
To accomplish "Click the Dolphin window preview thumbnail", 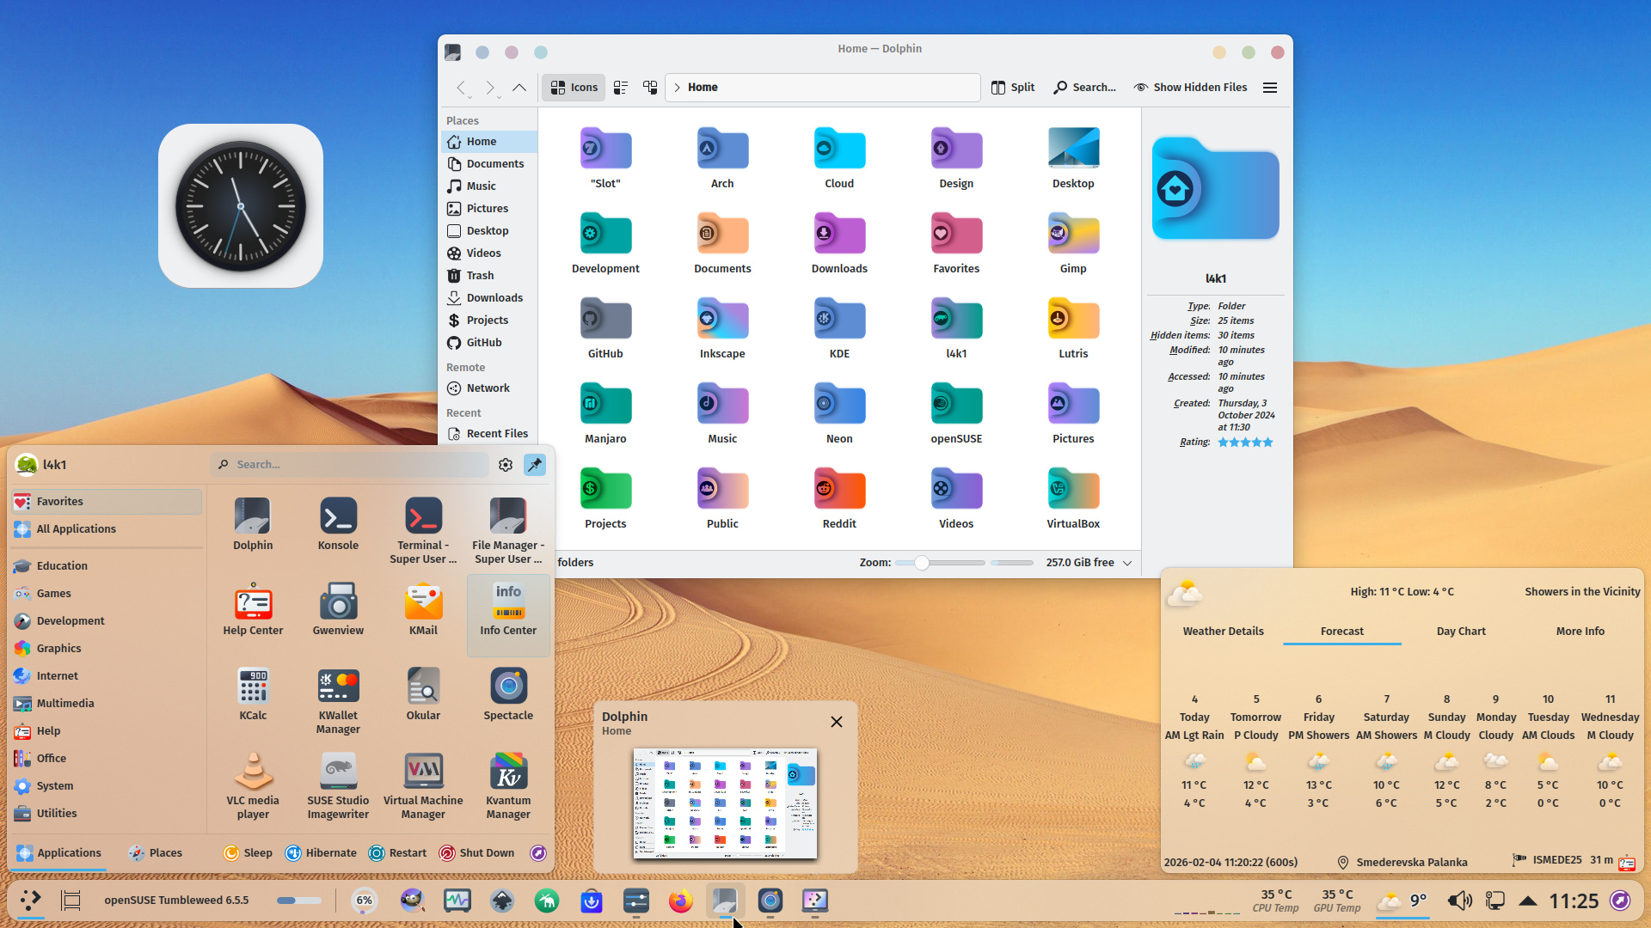I will tap(726, 803).
